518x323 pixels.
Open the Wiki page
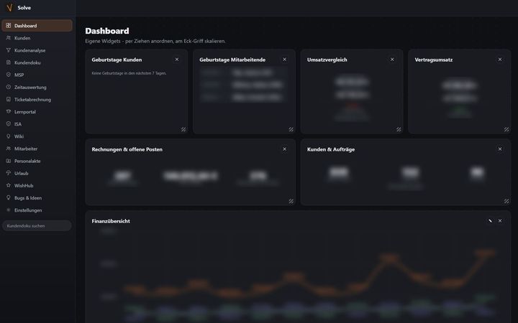[x=37, y=136]
